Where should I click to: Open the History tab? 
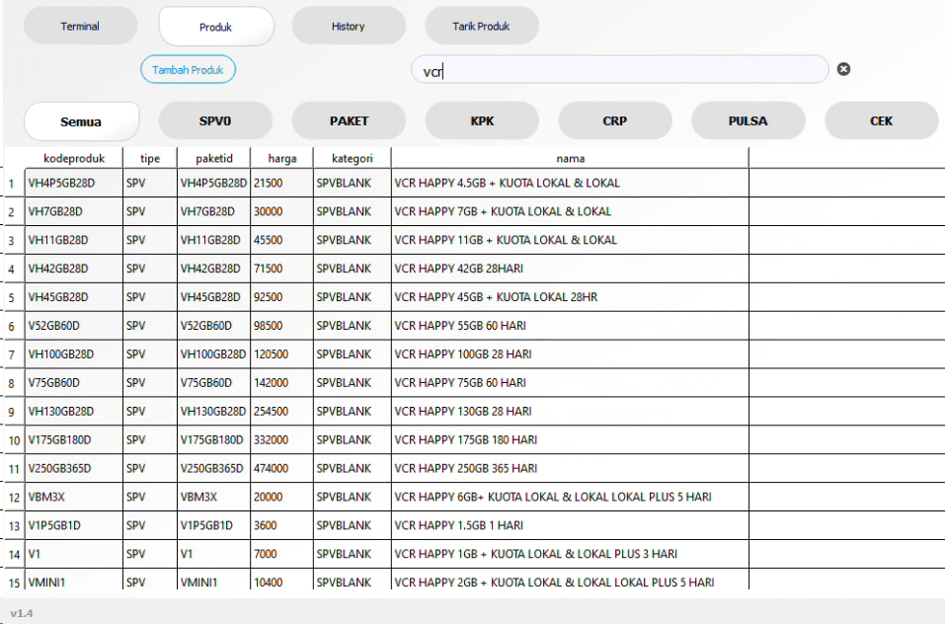coord(348,25)
